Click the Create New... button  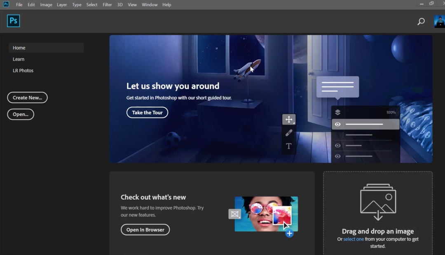(x=27, y=97)
